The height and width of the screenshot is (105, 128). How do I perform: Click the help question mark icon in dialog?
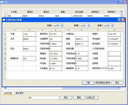[119, 20]
